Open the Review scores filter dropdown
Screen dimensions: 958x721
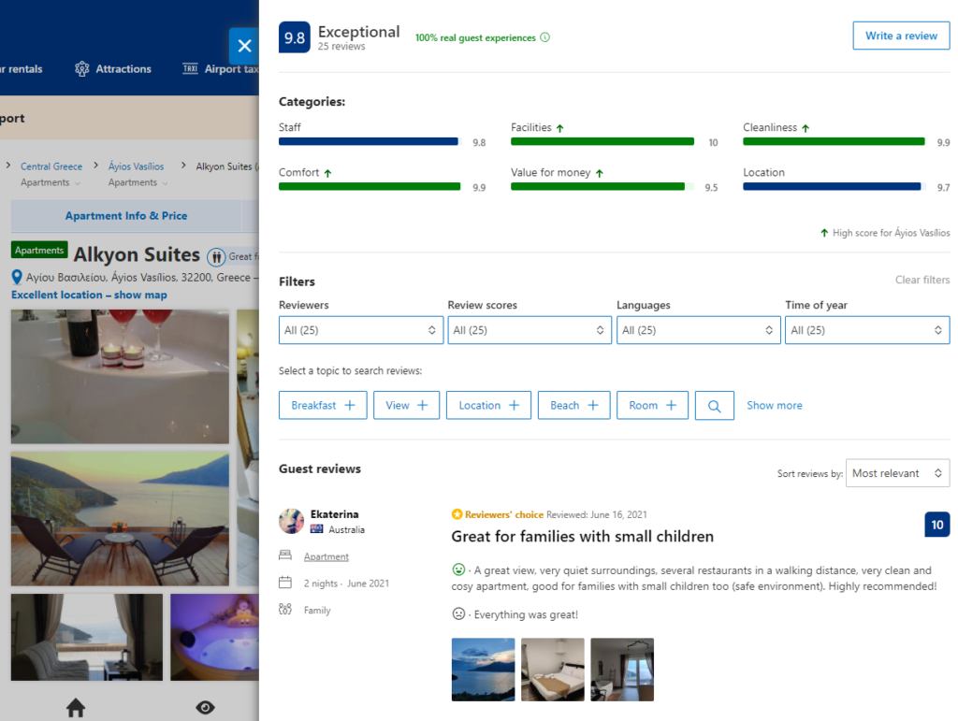tap(530, 330)
